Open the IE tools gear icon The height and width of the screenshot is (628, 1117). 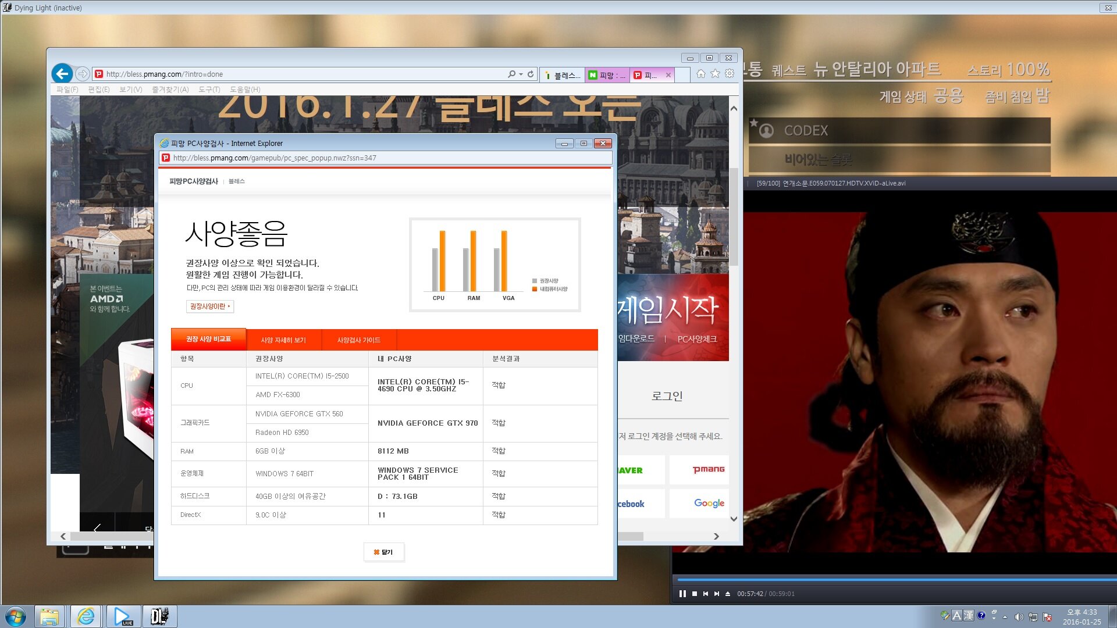click(730, 73)
